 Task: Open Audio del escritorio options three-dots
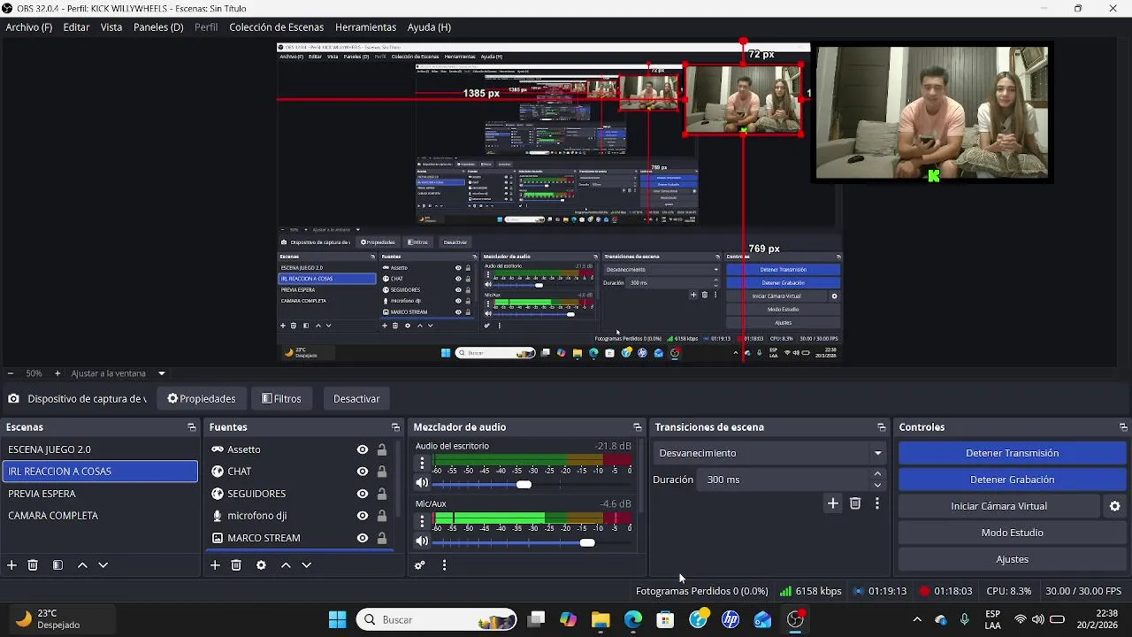[422, 463]
